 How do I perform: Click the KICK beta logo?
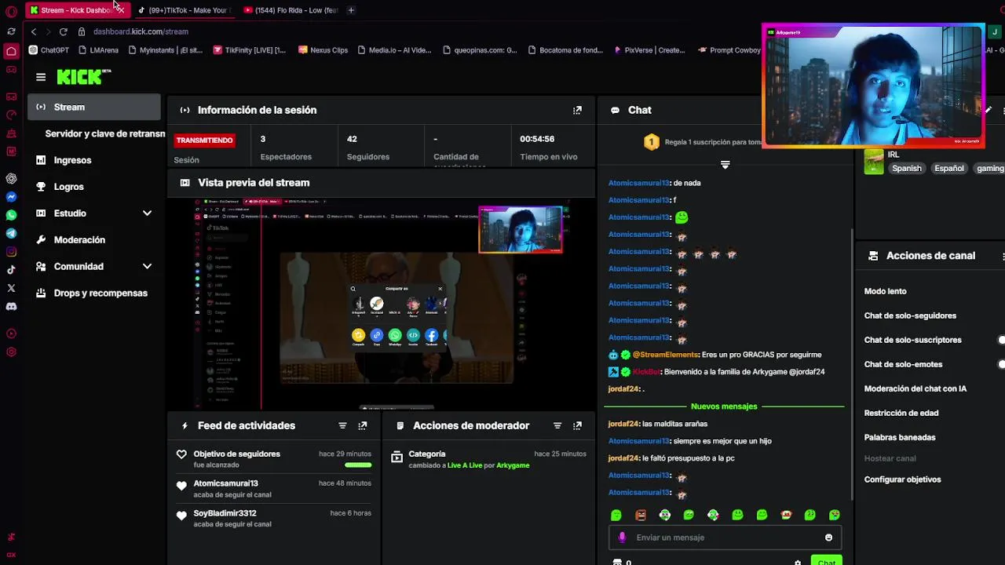click(x=84, y=76)
